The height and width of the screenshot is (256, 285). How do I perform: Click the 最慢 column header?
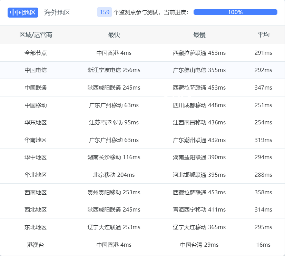coord(199,35)
